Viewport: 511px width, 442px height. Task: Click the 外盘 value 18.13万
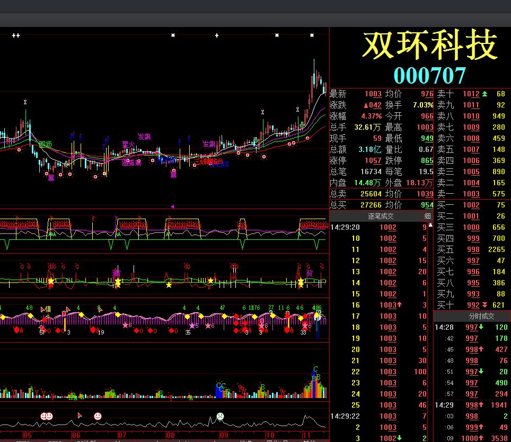[419, 183]
